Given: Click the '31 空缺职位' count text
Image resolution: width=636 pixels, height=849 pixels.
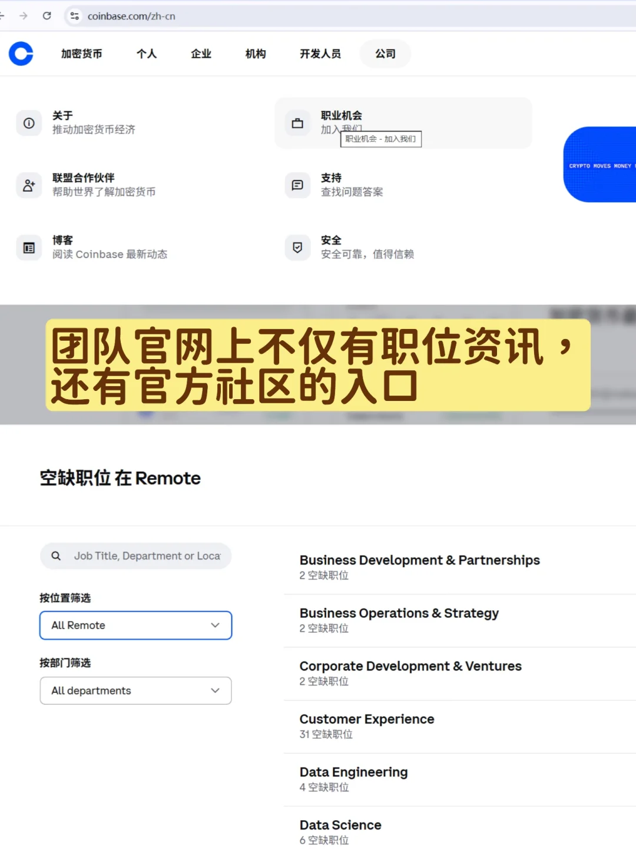Looking at the screenshot, I should (x=326, y=735).
